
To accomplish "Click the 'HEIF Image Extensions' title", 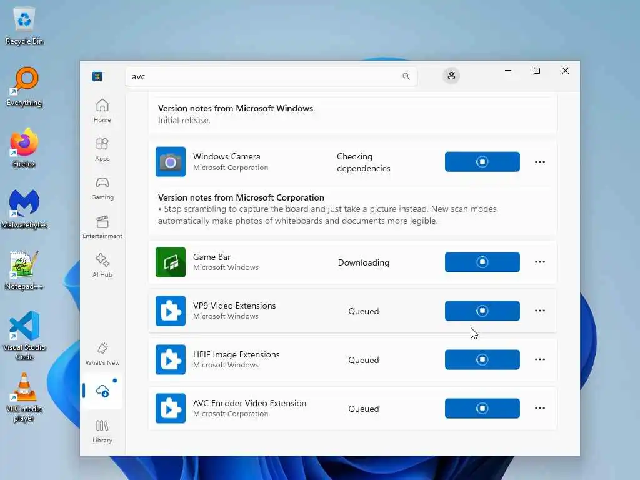I will click(236, 355).
